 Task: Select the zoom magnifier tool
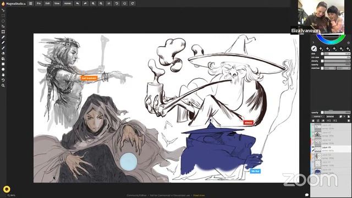point(3,86)
